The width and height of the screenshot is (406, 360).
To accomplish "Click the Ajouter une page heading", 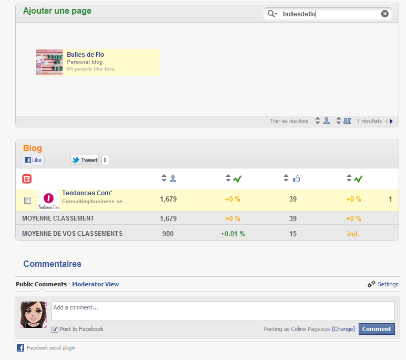I will [x=57, y=11].
